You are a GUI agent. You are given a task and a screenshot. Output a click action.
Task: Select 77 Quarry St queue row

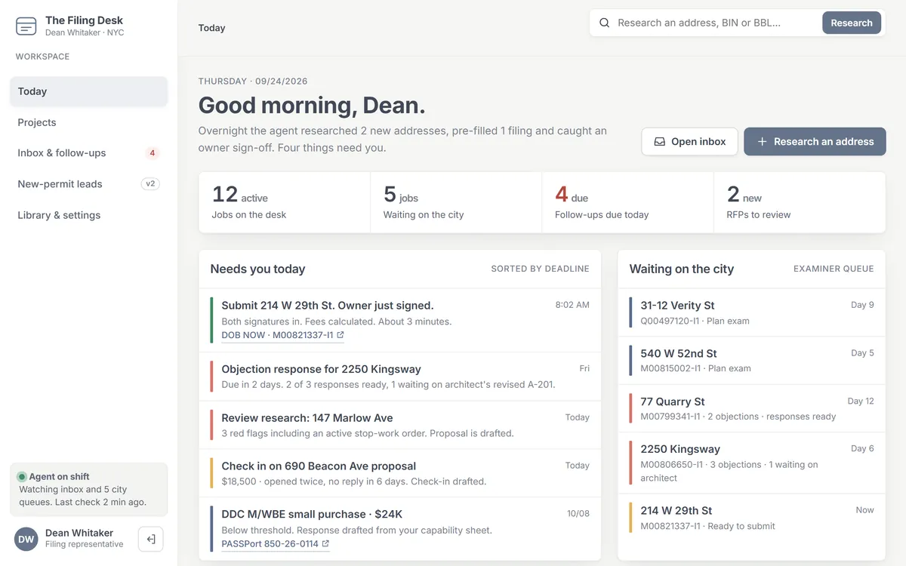click(751, 408)
